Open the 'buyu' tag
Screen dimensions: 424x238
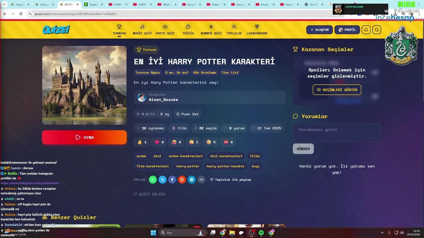pos(256,166)
